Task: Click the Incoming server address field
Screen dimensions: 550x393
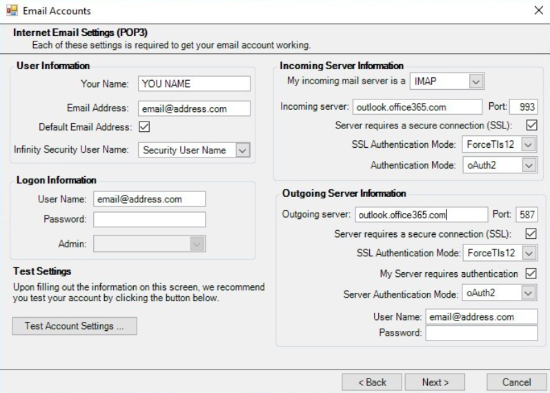Action: pos(417,107)
